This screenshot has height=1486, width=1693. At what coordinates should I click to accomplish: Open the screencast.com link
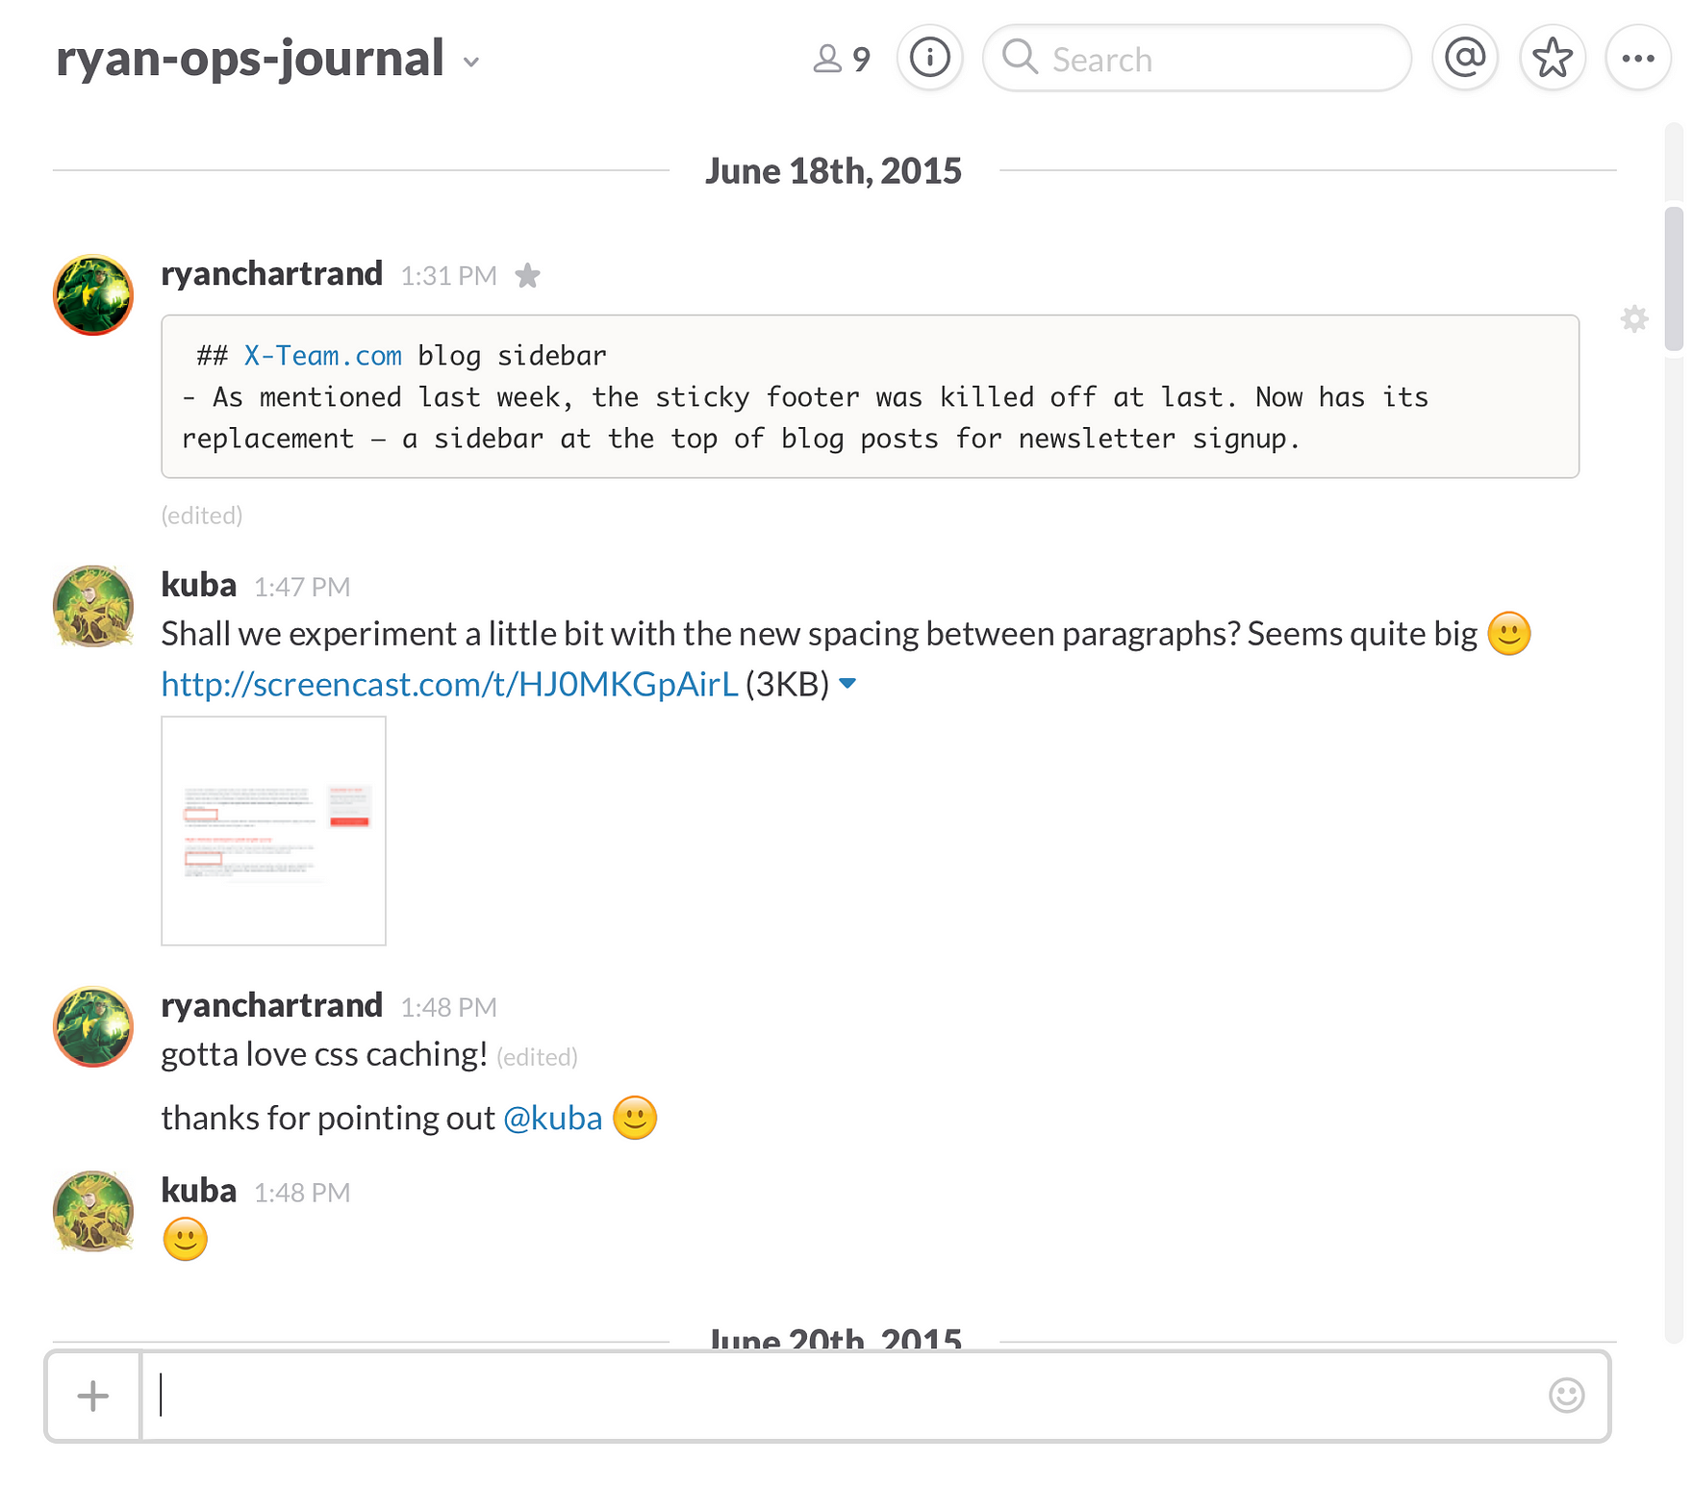point(449,684)
